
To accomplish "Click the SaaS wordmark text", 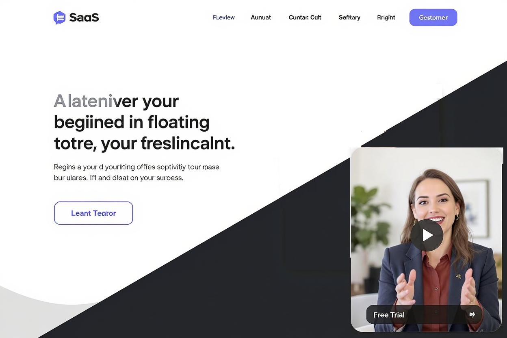I will (84, 17).
